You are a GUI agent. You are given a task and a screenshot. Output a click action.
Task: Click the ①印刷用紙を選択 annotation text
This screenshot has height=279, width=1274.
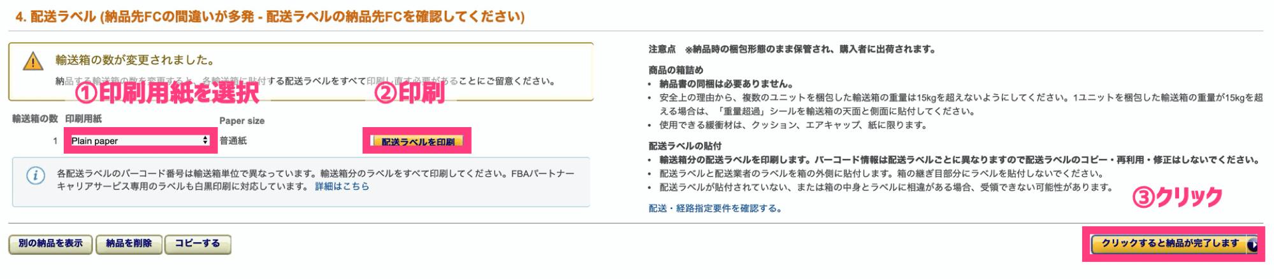pyautogui.click(x=167, y=93)
